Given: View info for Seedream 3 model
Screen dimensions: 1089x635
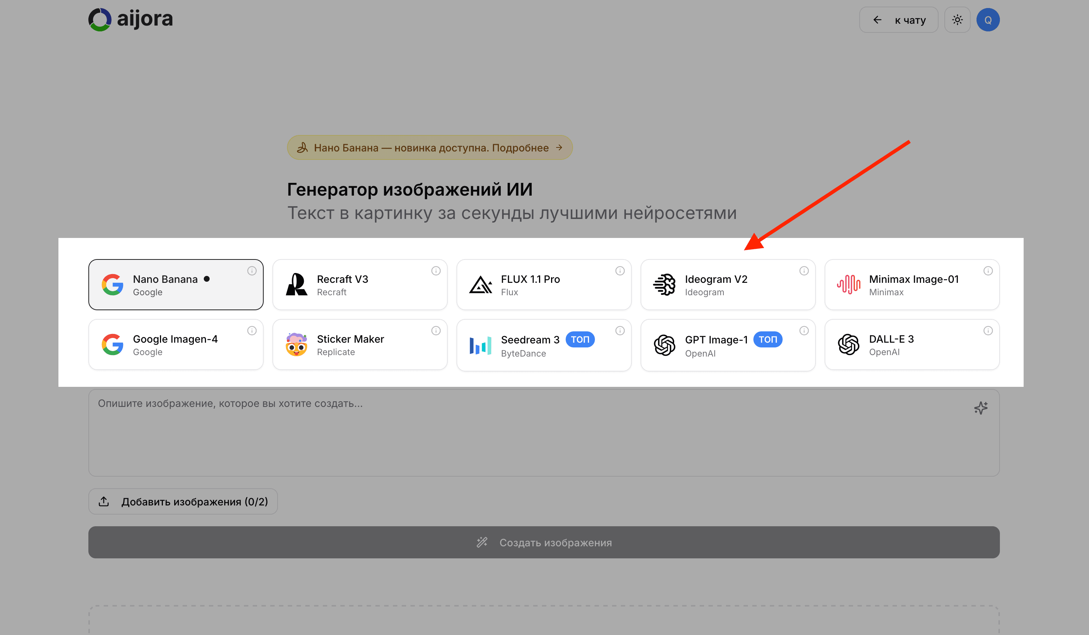Looking at the screenshot, I should (620, 331).
